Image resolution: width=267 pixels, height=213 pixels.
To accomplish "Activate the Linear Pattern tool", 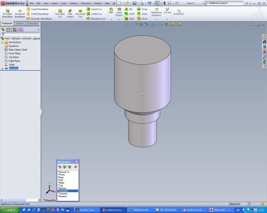I will (119, 11).
